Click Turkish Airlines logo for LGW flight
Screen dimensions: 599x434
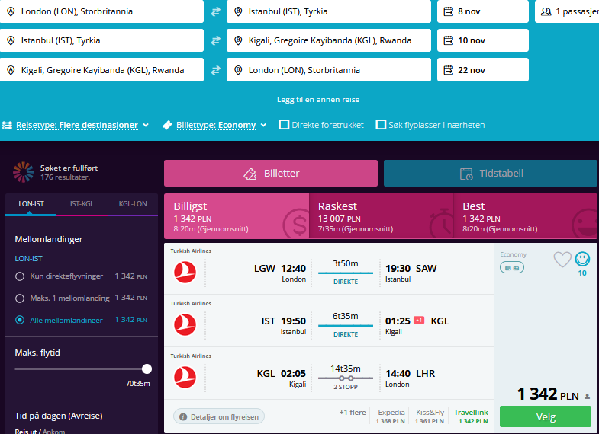pos(185,272)
